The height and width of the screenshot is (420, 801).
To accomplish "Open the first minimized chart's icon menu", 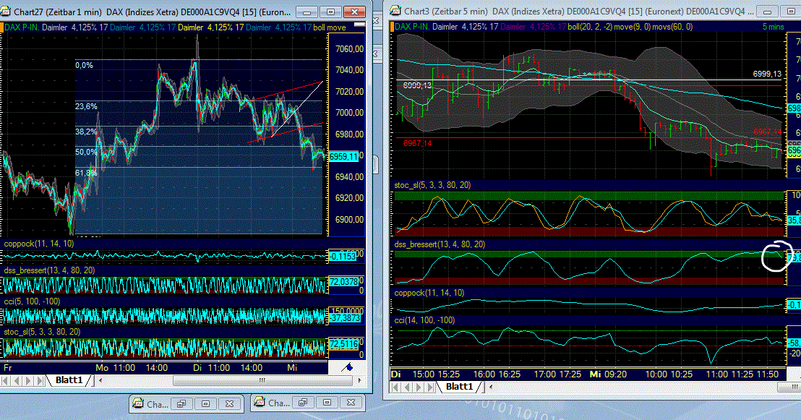I will pyautogui.click(x=137, y=403).
